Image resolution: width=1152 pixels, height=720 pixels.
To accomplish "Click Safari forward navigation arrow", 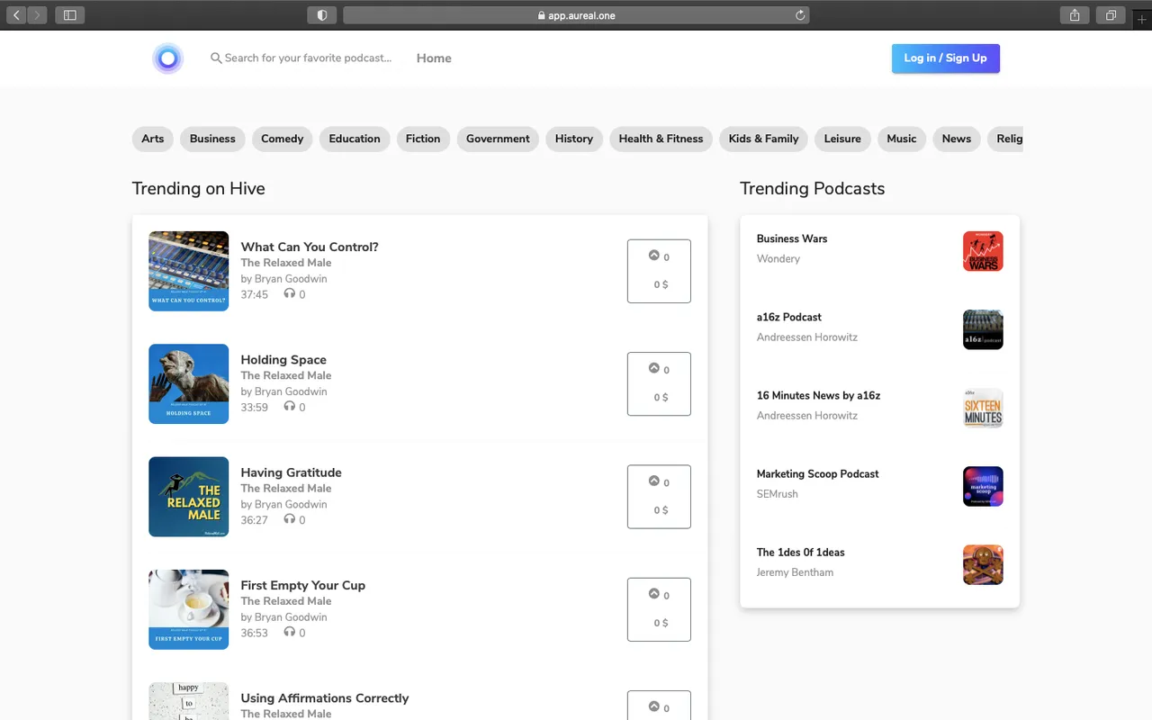I will 37,15.
